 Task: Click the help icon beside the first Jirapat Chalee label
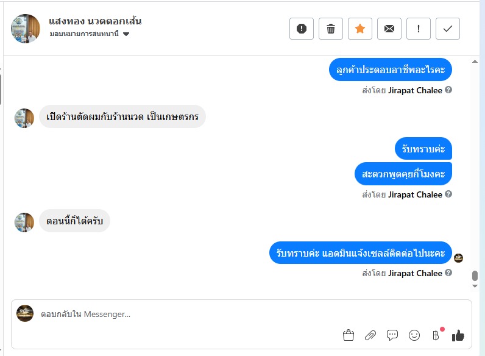[x=448, y=90]
